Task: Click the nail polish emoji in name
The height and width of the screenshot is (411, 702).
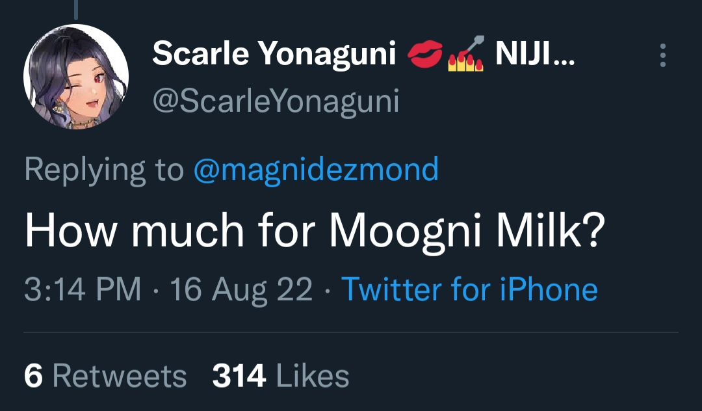Action: tap(466, 57)
